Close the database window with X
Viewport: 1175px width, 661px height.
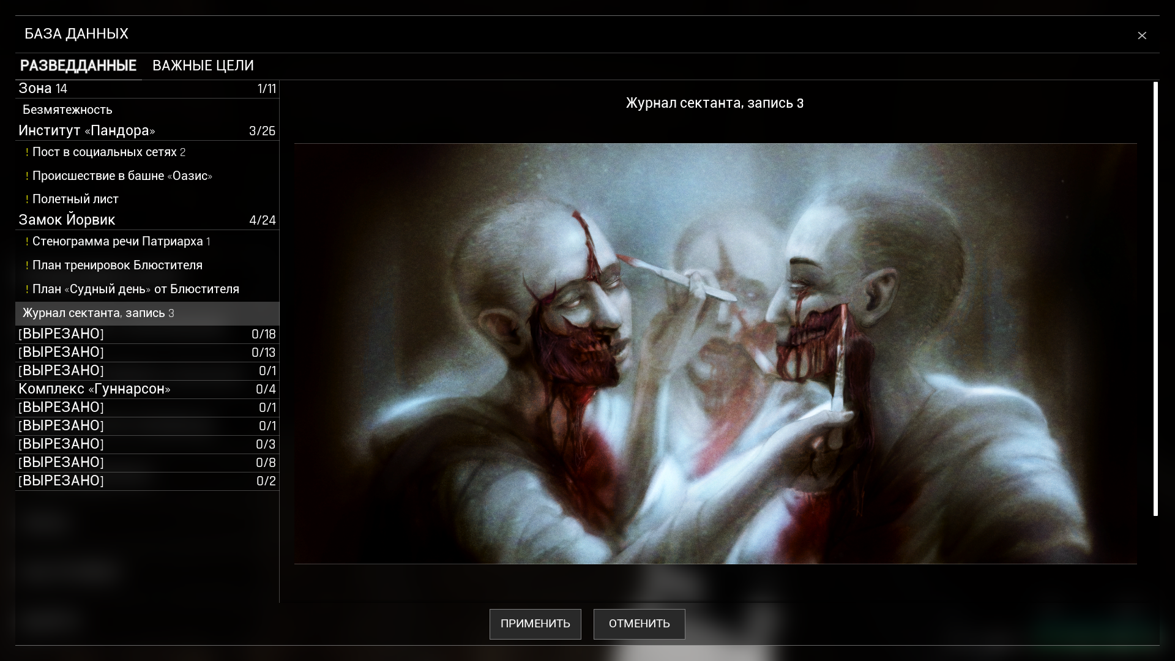tap(1141, 35)
